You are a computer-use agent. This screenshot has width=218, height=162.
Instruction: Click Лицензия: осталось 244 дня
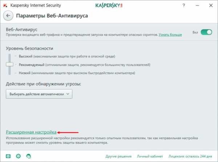(x=190, y=156)
